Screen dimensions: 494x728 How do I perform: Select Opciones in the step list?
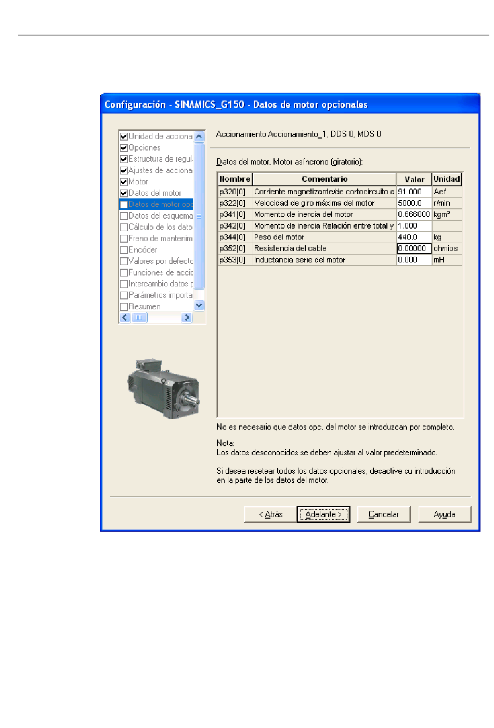[x=145, y=148]
